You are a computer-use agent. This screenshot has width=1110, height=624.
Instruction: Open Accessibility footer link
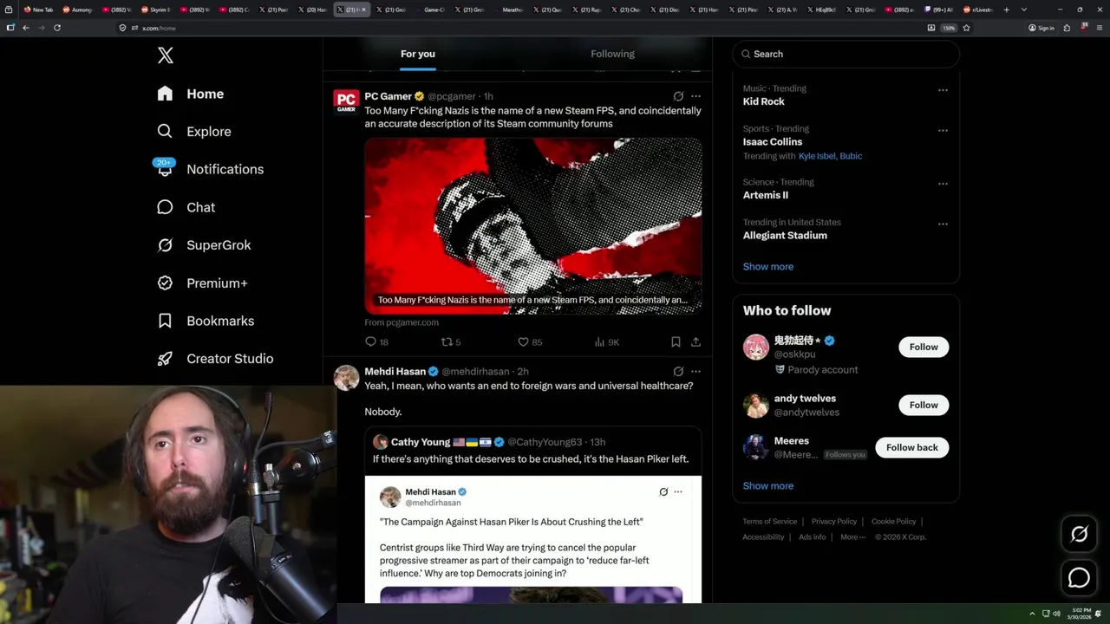click(763, 537)
